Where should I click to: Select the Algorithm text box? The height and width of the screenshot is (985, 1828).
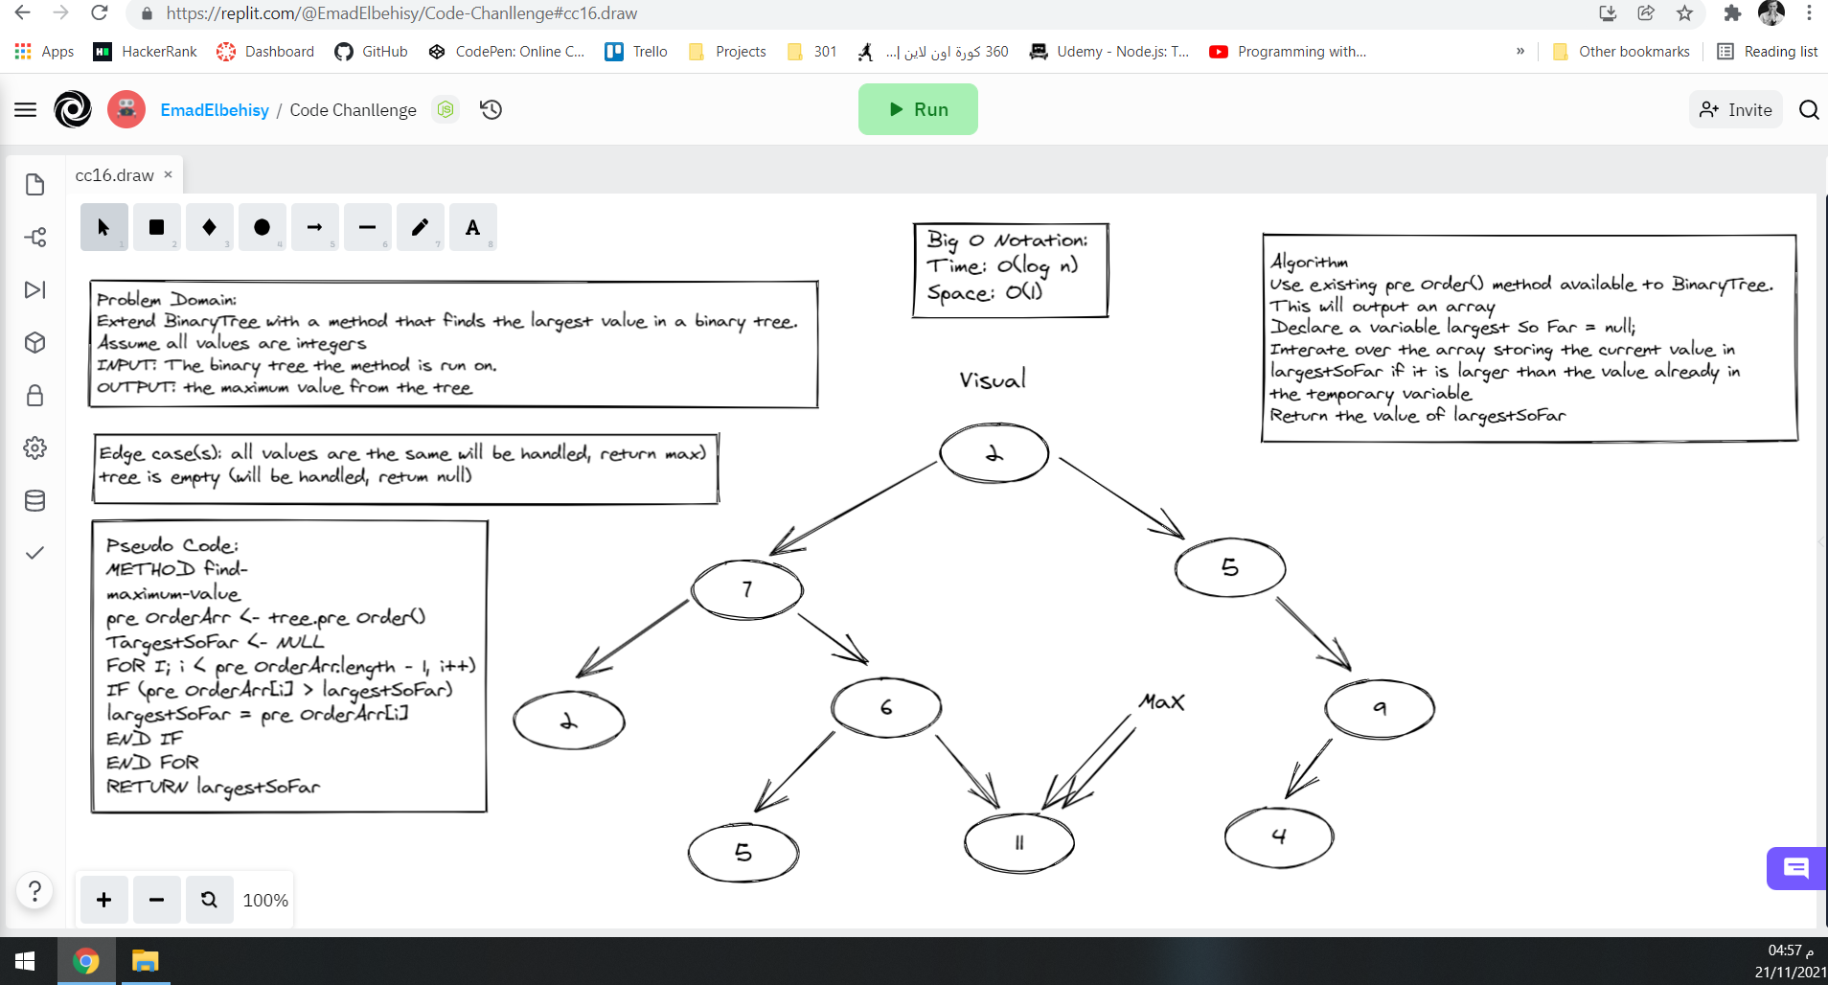click(1529, 337)
